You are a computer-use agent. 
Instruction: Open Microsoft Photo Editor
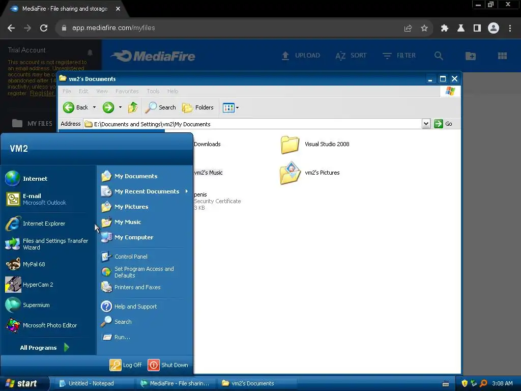[41, 325]
